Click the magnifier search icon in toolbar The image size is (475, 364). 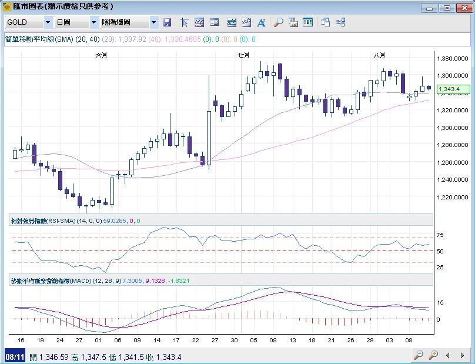279,22
